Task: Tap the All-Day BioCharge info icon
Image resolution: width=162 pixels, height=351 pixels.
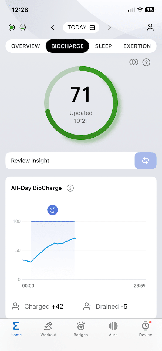Action: tap(70, 188)
